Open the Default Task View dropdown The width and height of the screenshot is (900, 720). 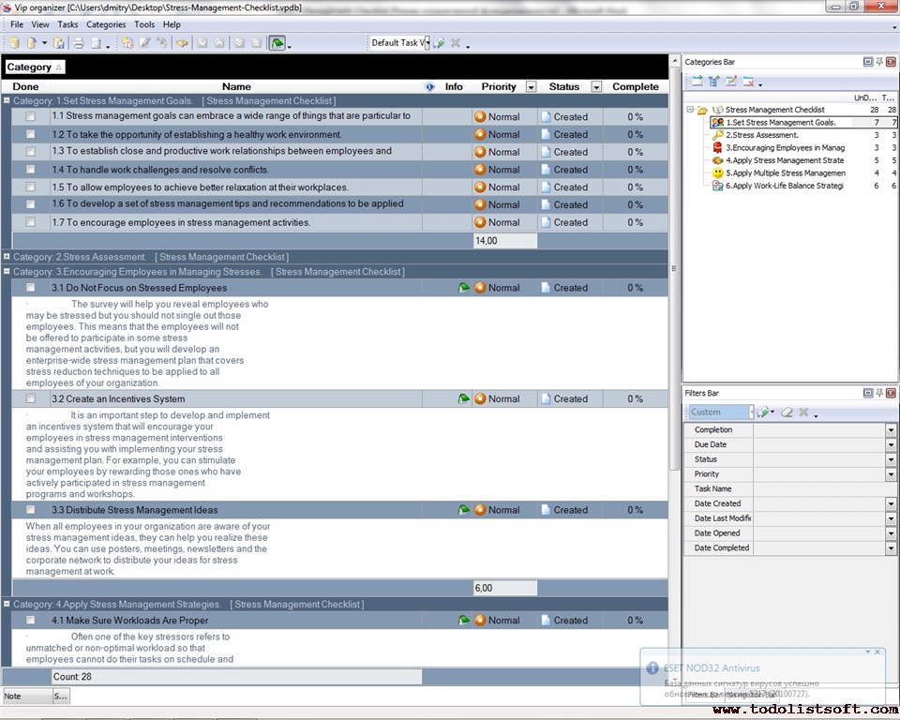pos(425,43)
